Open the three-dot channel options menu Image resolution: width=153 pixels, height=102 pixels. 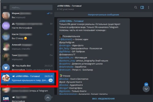click(148, 7)
